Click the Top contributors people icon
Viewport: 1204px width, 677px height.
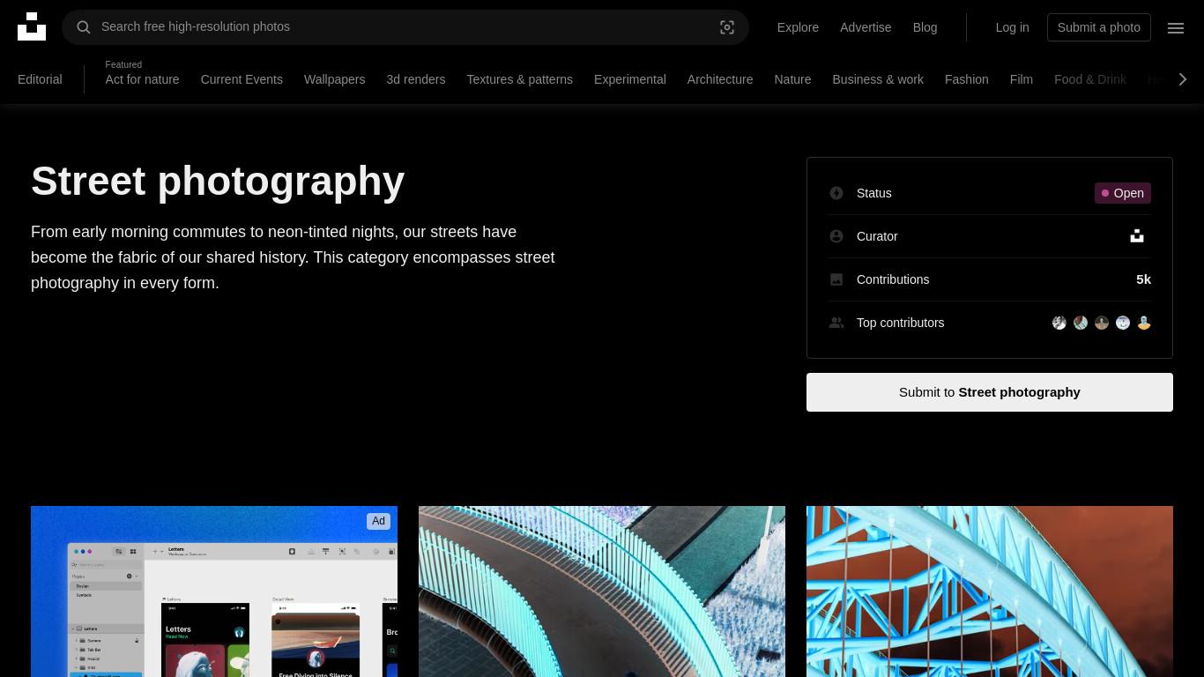836,323
